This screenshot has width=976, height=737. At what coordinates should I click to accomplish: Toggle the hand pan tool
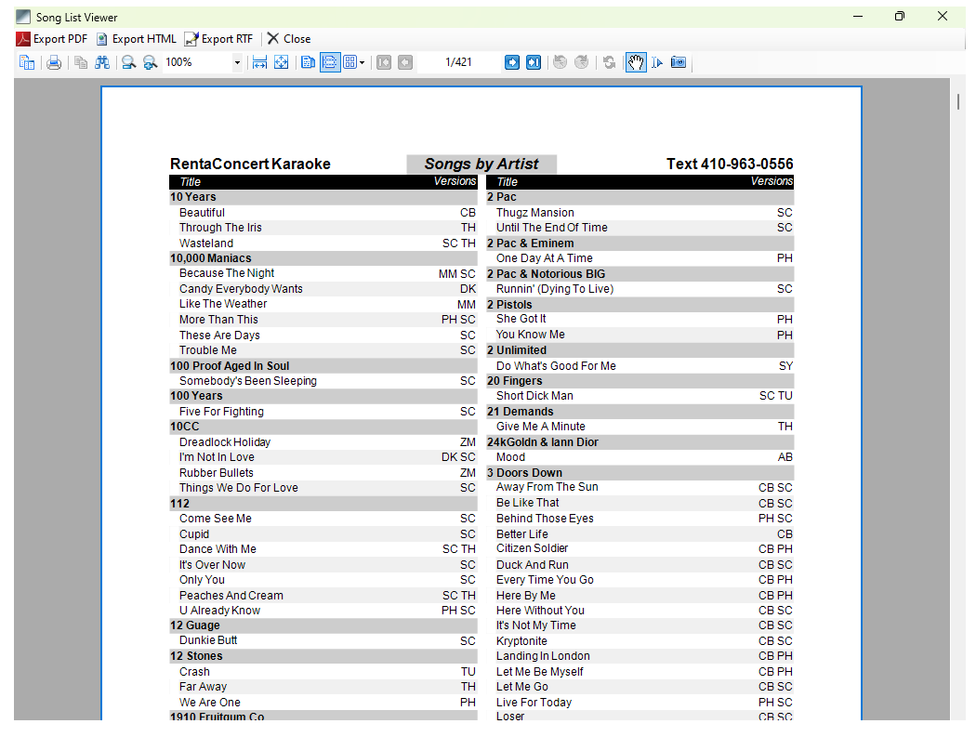click(x=636, y=62)
